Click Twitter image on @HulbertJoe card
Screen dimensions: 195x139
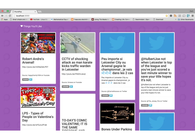[x=157, y=43]
